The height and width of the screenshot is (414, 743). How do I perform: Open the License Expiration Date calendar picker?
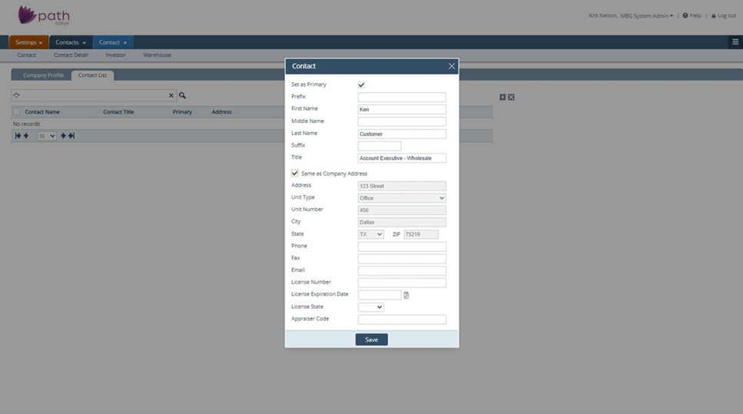click(406, 295)
